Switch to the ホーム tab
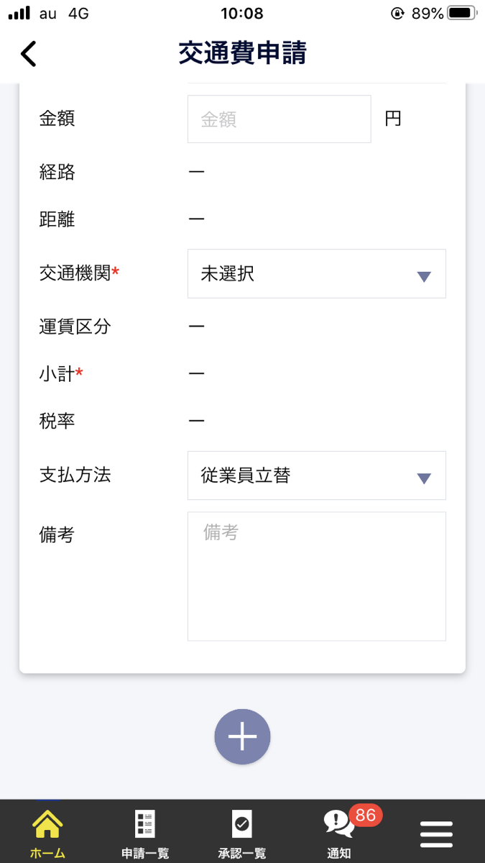The image size is (485, 863). pyautogui.click(x=47, y=854)
